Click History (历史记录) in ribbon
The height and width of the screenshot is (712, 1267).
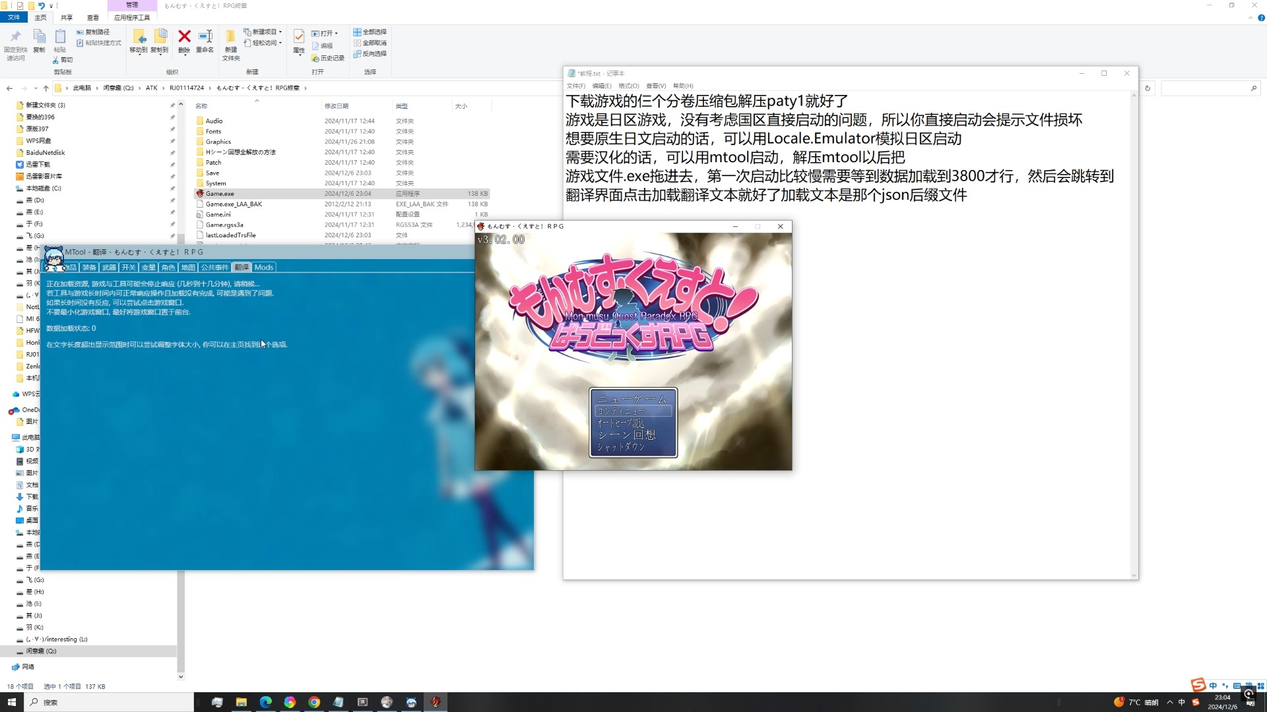[x=328, y=58]
